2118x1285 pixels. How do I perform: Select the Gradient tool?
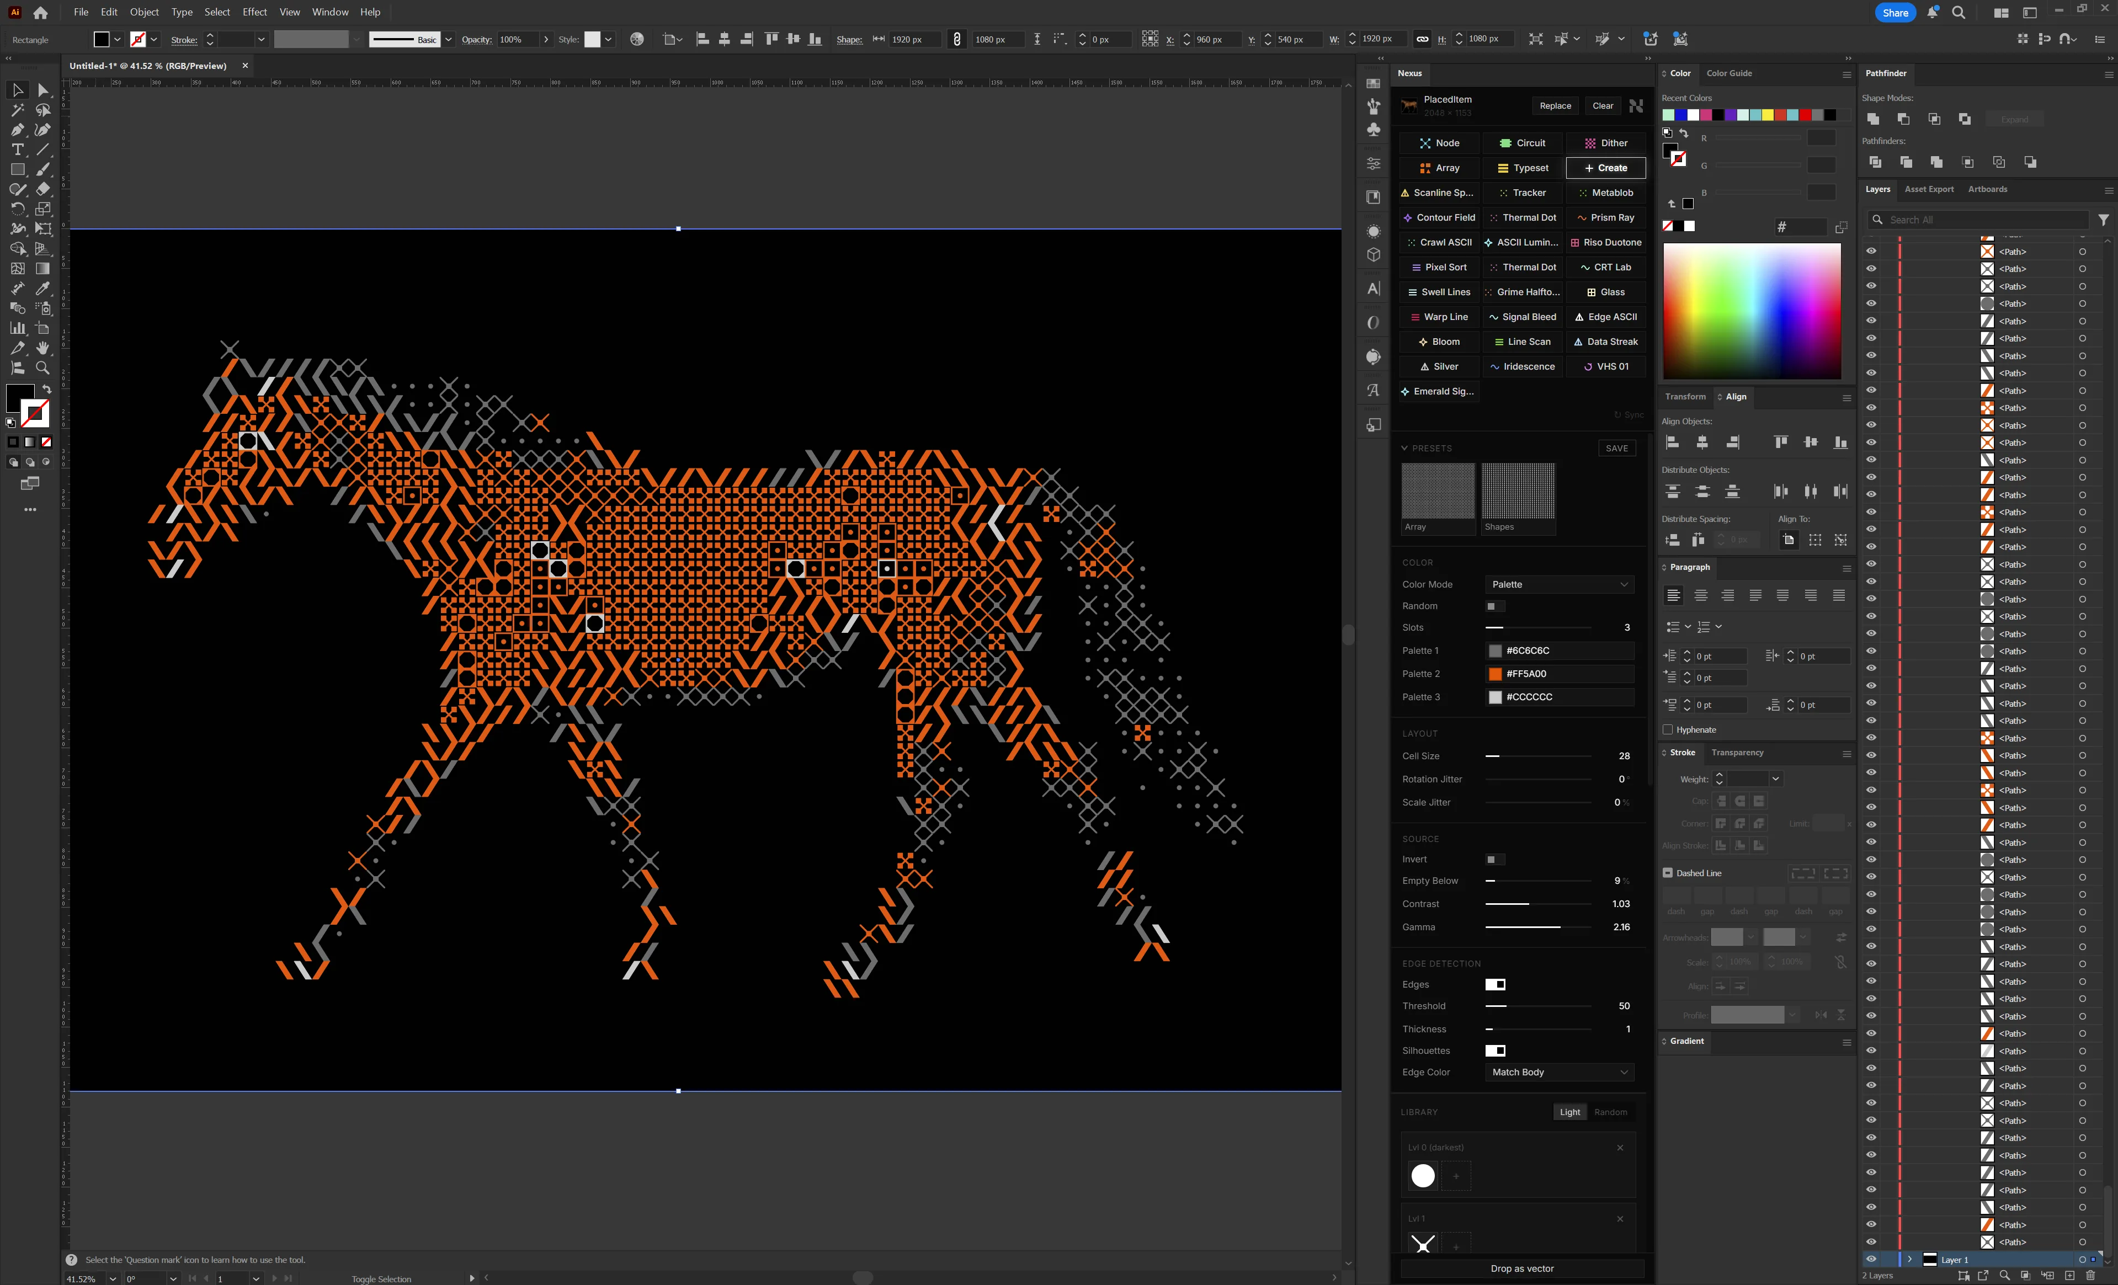pyautogui.click(x=43, y=268)
